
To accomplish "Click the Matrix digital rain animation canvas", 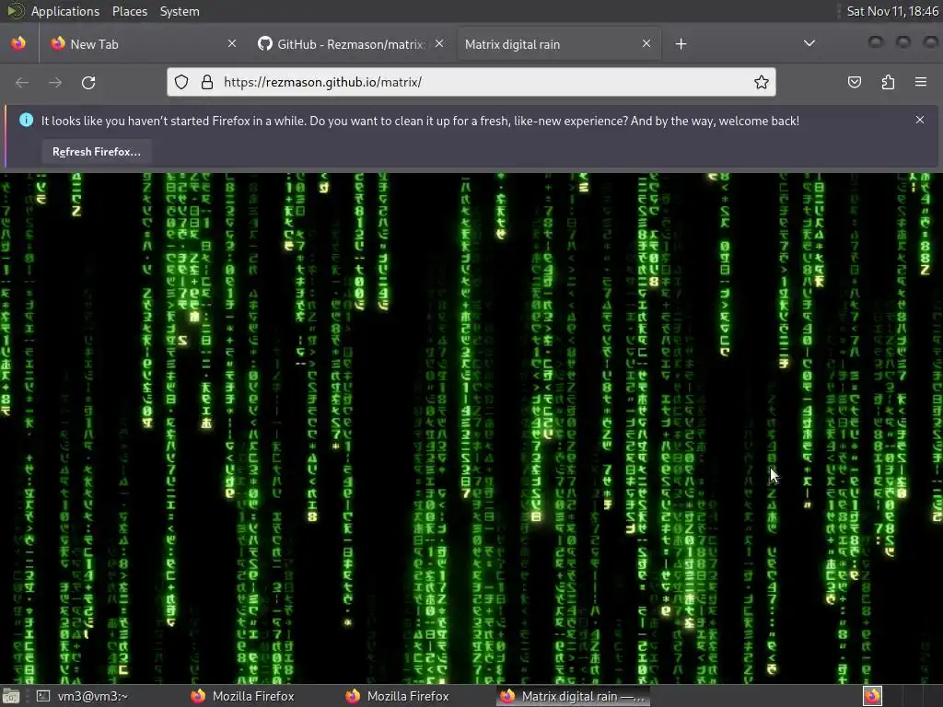I will coord(471,428).
